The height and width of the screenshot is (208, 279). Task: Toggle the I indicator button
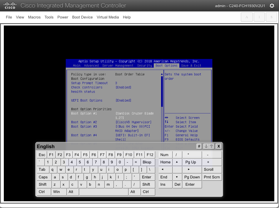click(x=259, y=17)
